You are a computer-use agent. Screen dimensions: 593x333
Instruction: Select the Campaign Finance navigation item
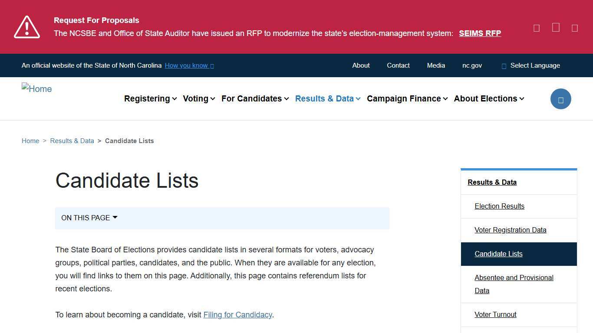click(x=407, y=98)
